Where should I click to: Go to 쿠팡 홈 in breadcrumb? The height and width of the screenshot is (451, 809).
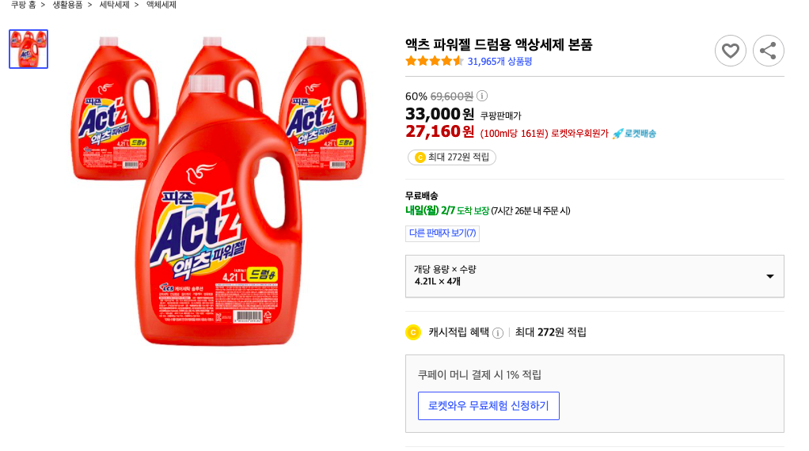point(23,5)
